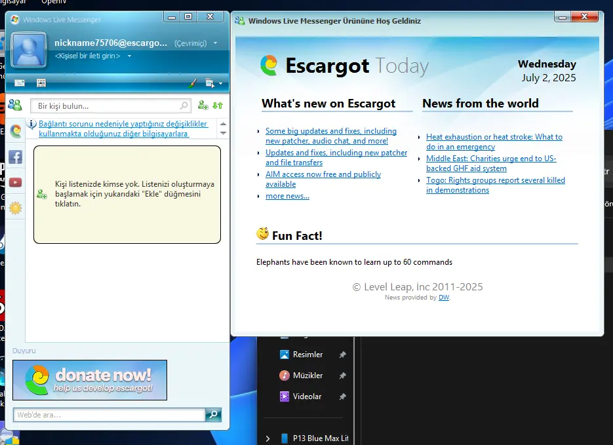
Task: Maximize the Windows Live Messenger window
Action: click(188, 16)
